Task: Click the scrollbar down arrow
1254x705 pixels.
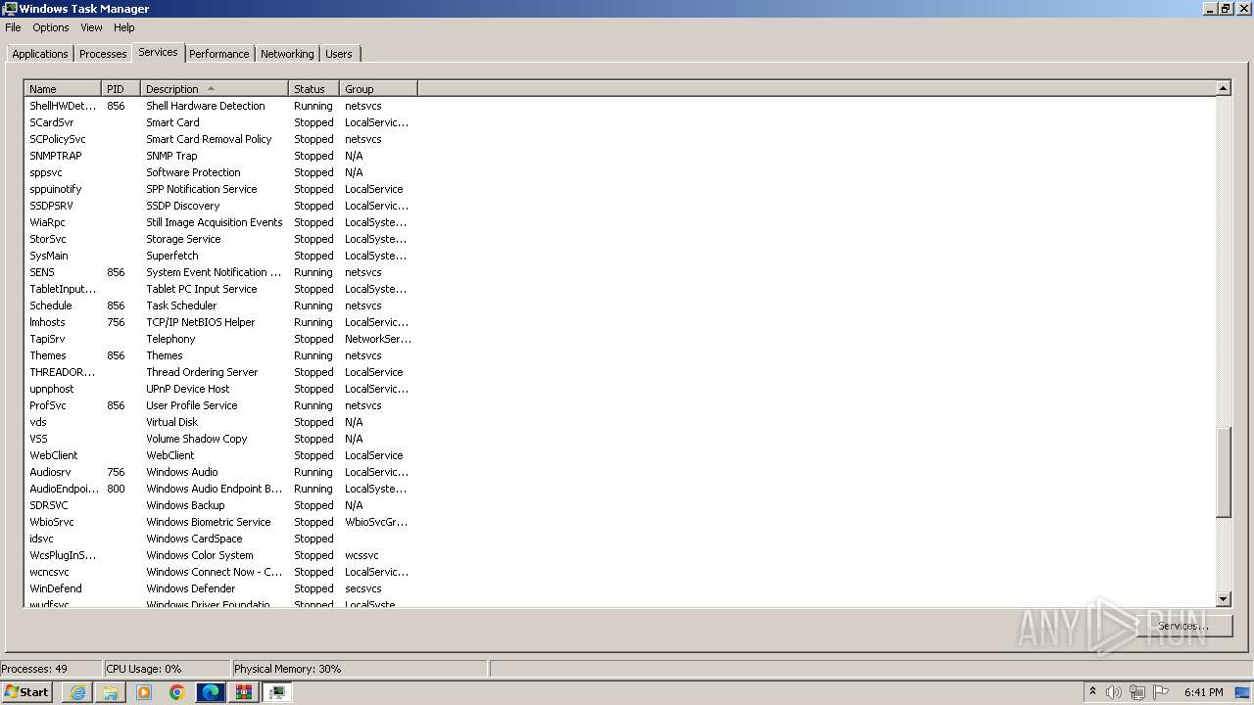Action: coord(1223,599)
